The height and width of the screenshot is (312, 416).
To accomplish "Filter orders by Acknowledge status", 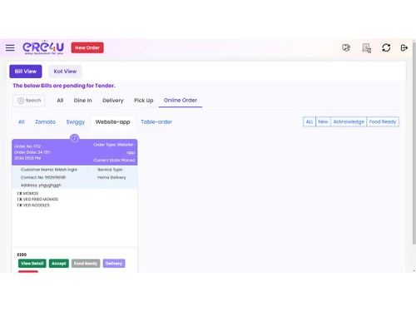I will point(349,121).
